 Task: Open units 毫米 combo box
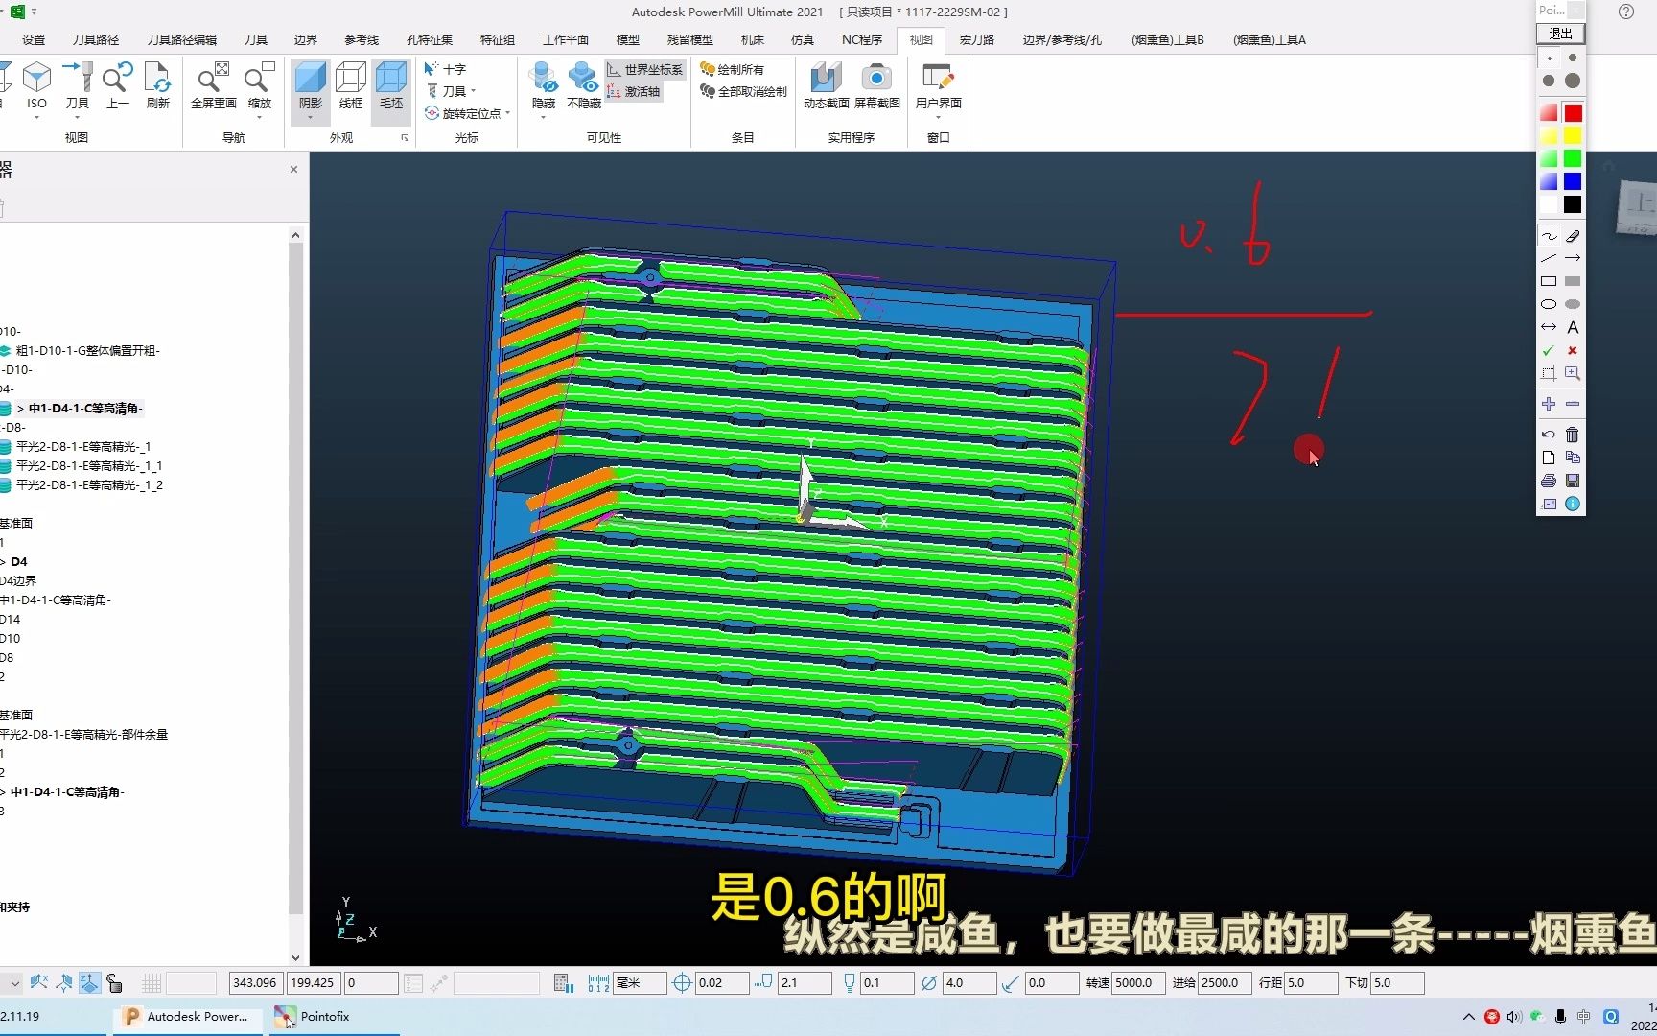pos(641,983)
